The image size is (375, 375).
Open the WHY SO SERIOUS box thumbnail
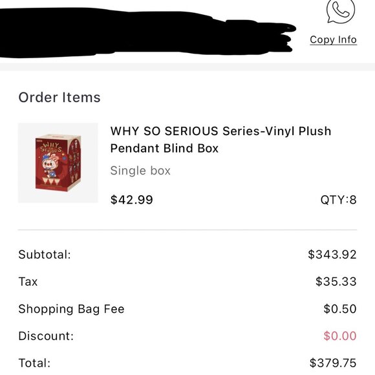coord(58,163)
